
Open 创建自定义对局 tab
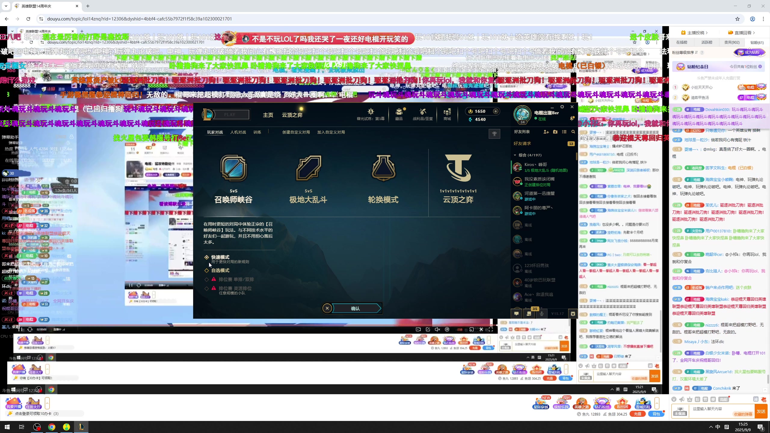point(296,132)
